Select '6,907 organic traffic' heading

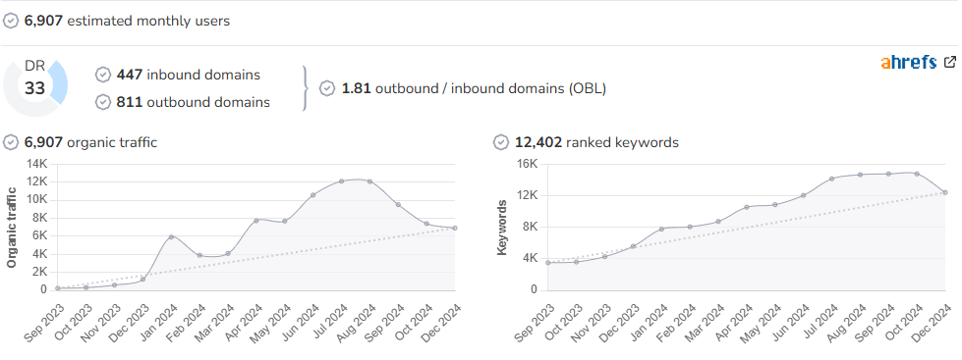click(x=90, y=142)
